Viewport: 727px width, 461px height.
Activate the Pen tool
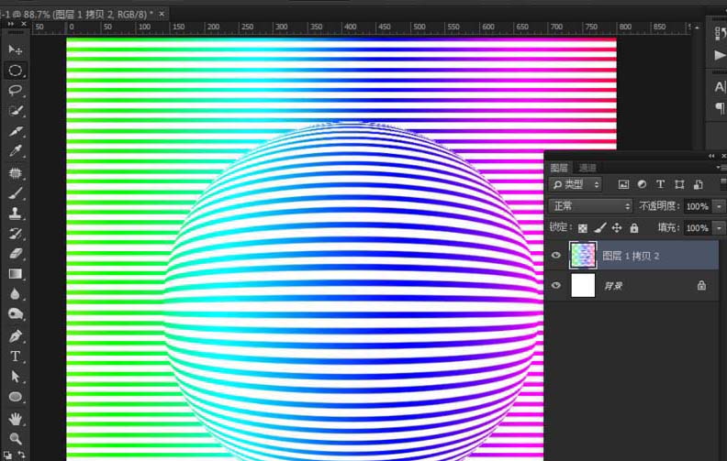click(16, 335)
